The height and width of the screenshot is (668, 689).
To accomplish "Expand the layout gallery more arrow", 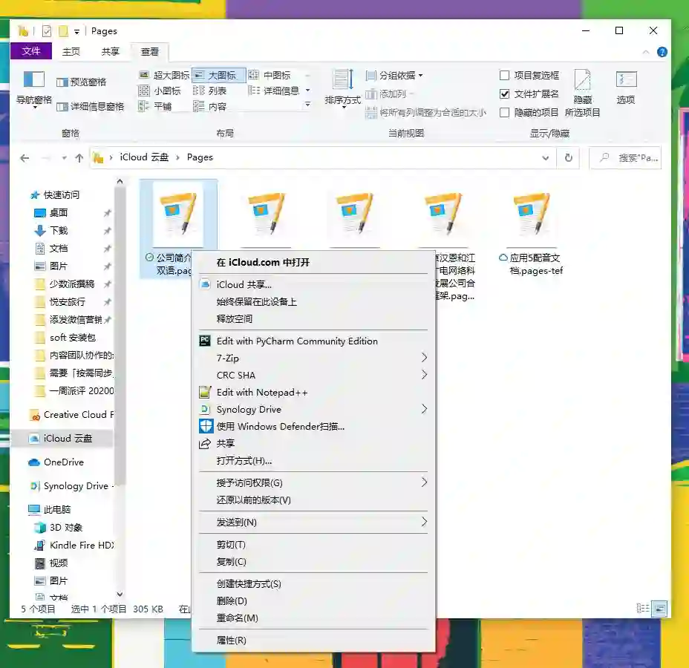I will click(307, 105).
